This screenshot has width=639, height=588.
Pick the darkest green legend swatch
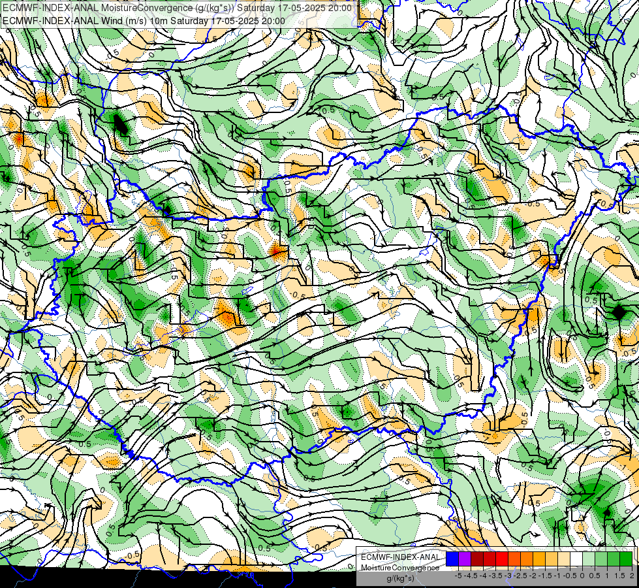626,559
